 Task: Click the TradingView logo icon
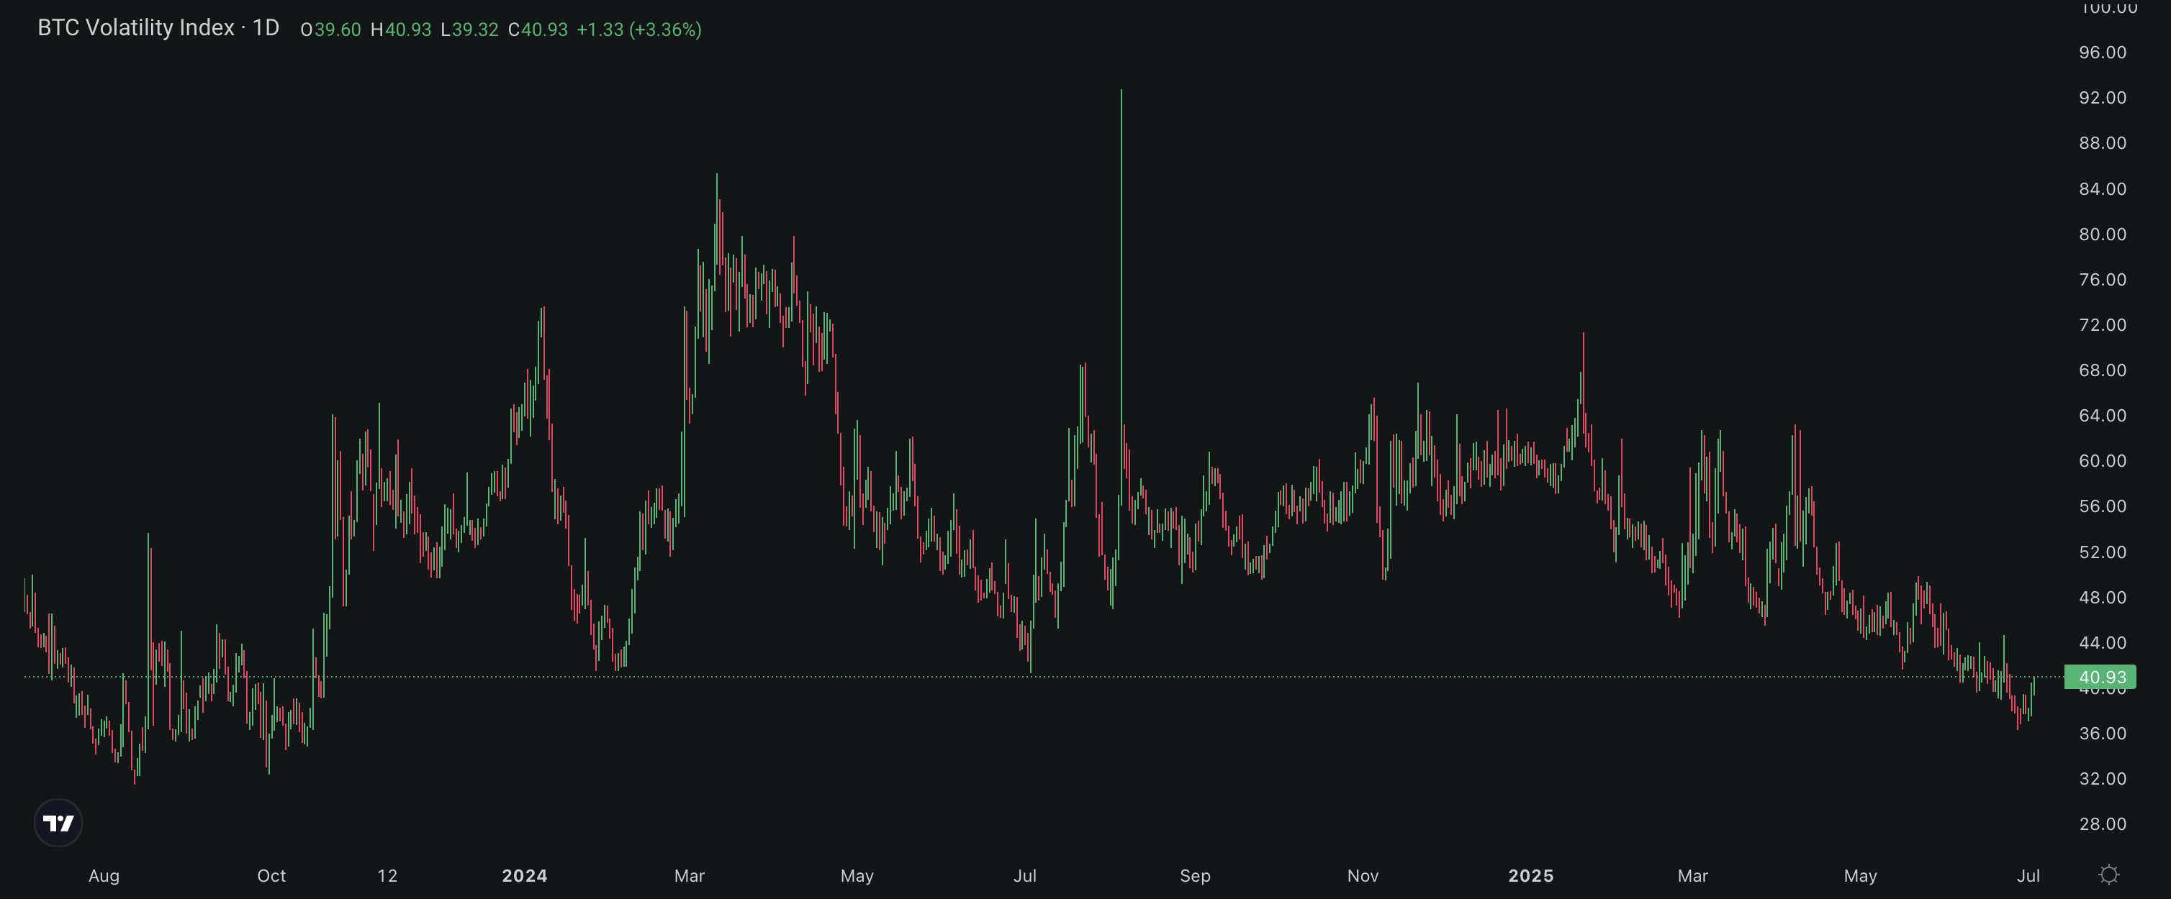(59, 823)
